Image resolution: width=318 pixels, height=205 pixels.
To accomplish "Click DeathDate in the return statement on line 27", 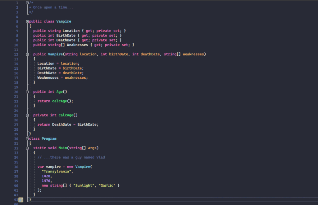I will coord(61,124).
